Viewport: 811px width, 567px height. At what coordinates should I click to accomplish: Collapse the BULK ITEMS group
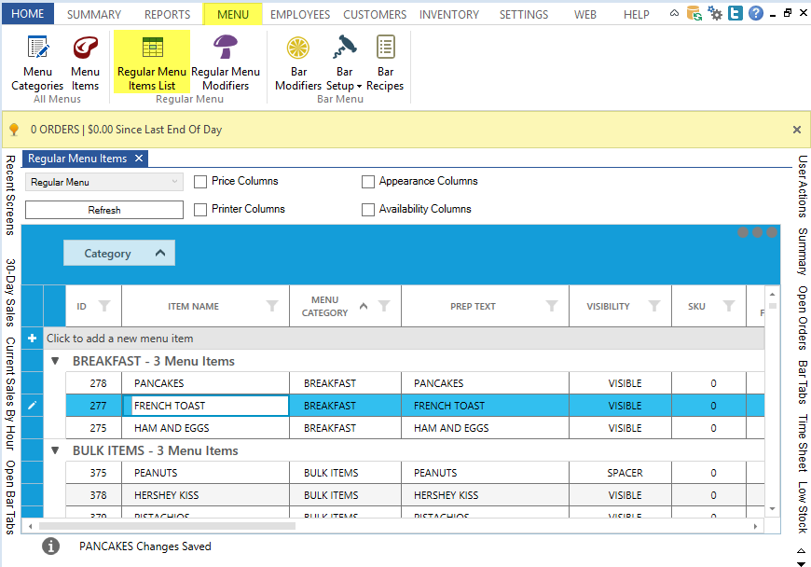54,450
